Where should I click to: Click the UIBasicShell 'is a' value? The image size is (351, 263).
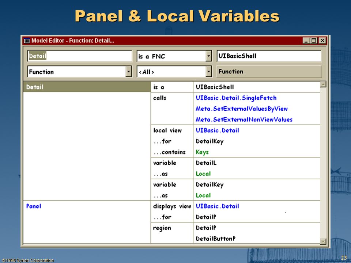coord(215,87)
